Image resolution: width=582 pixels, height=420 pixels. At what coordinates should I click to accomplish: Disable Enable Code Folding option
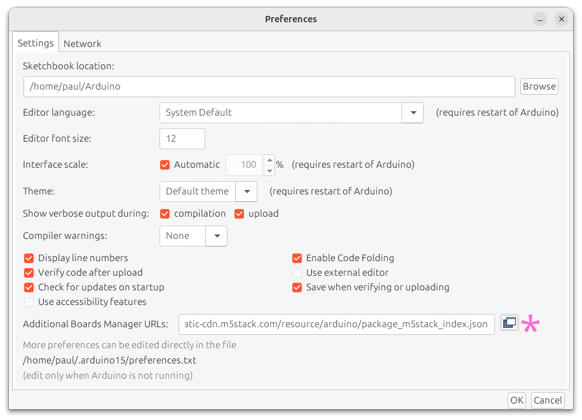[297, 258]
